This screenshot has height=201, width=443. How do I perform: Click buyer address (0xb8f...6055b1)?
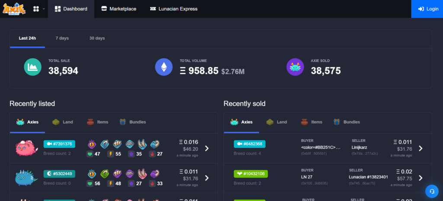pos(314,153)
